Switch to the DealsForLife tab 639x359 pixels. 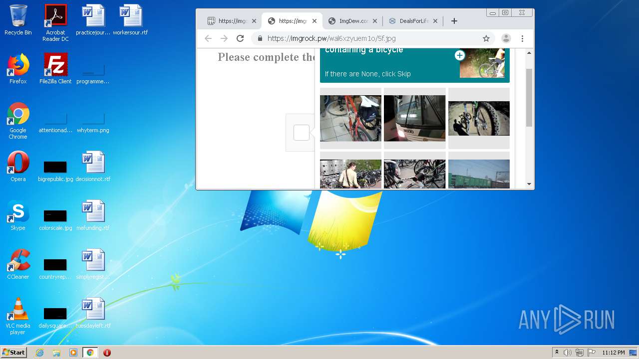[414, 21]
